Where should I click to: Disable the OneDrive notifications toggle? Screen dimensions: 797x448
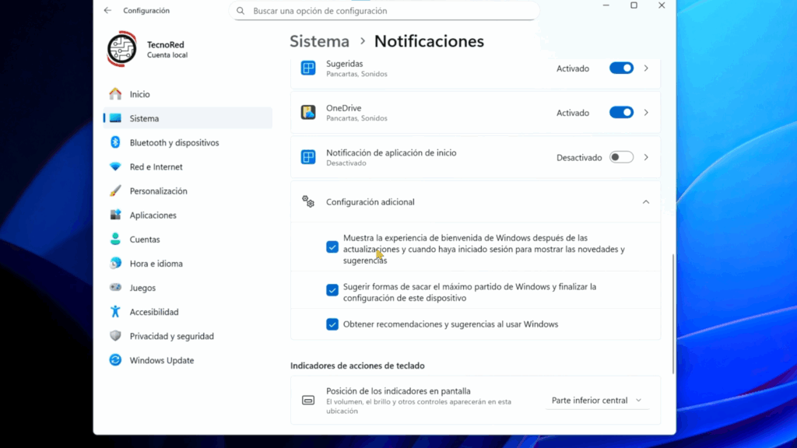pyautogui.click(x=621, y=112)
